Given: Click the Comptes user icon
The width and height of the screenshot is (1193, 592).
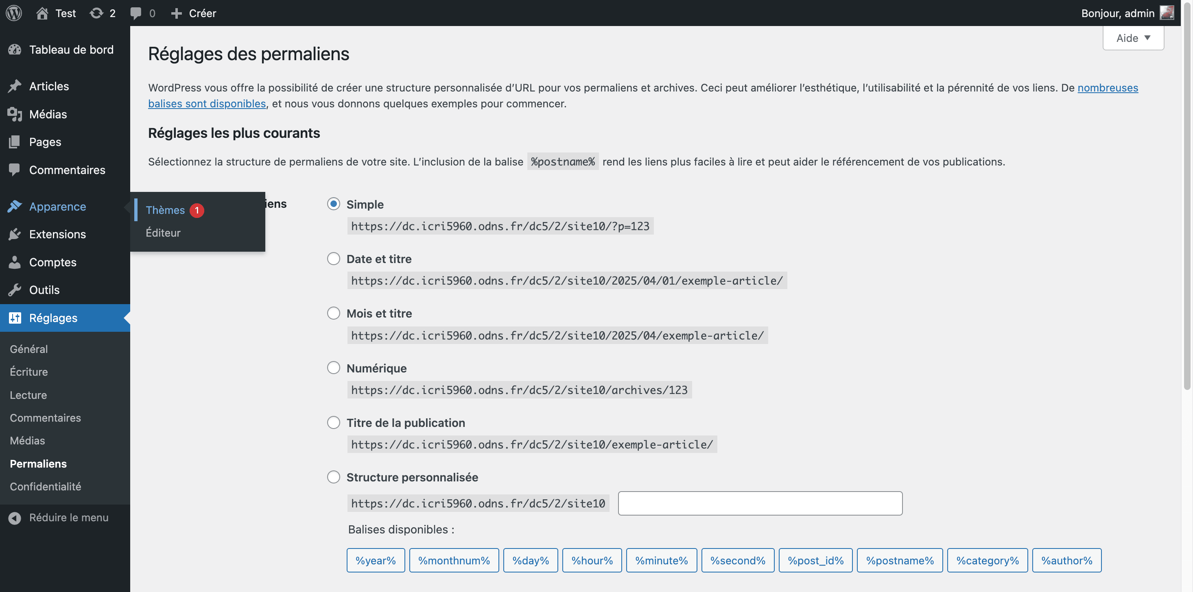Looking at the screenshot, I should [15, 262].
